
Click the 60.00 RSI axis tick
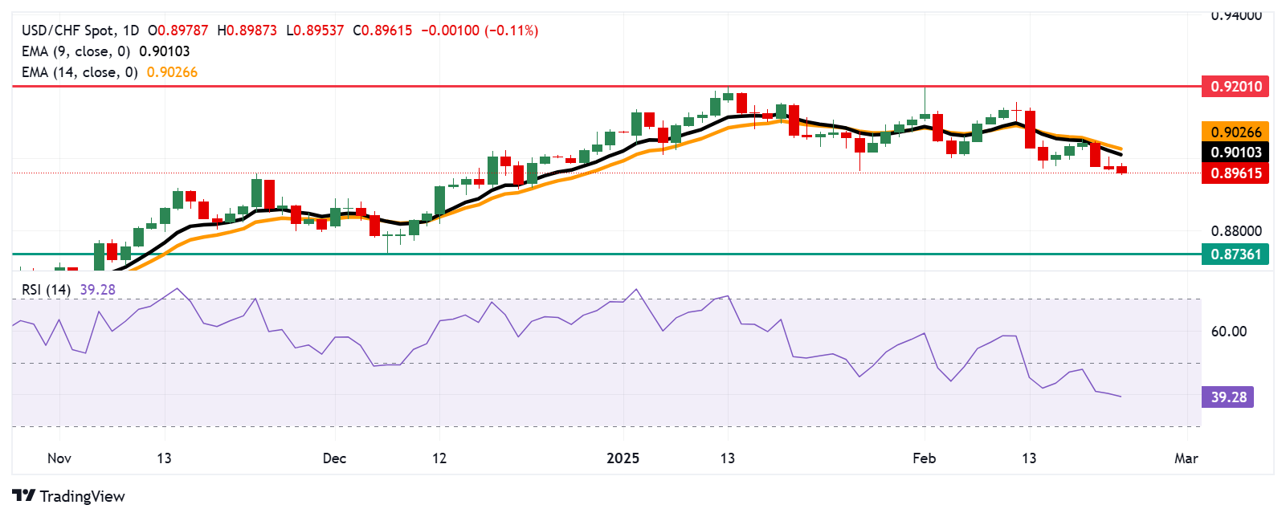[x=1228, y=332]
